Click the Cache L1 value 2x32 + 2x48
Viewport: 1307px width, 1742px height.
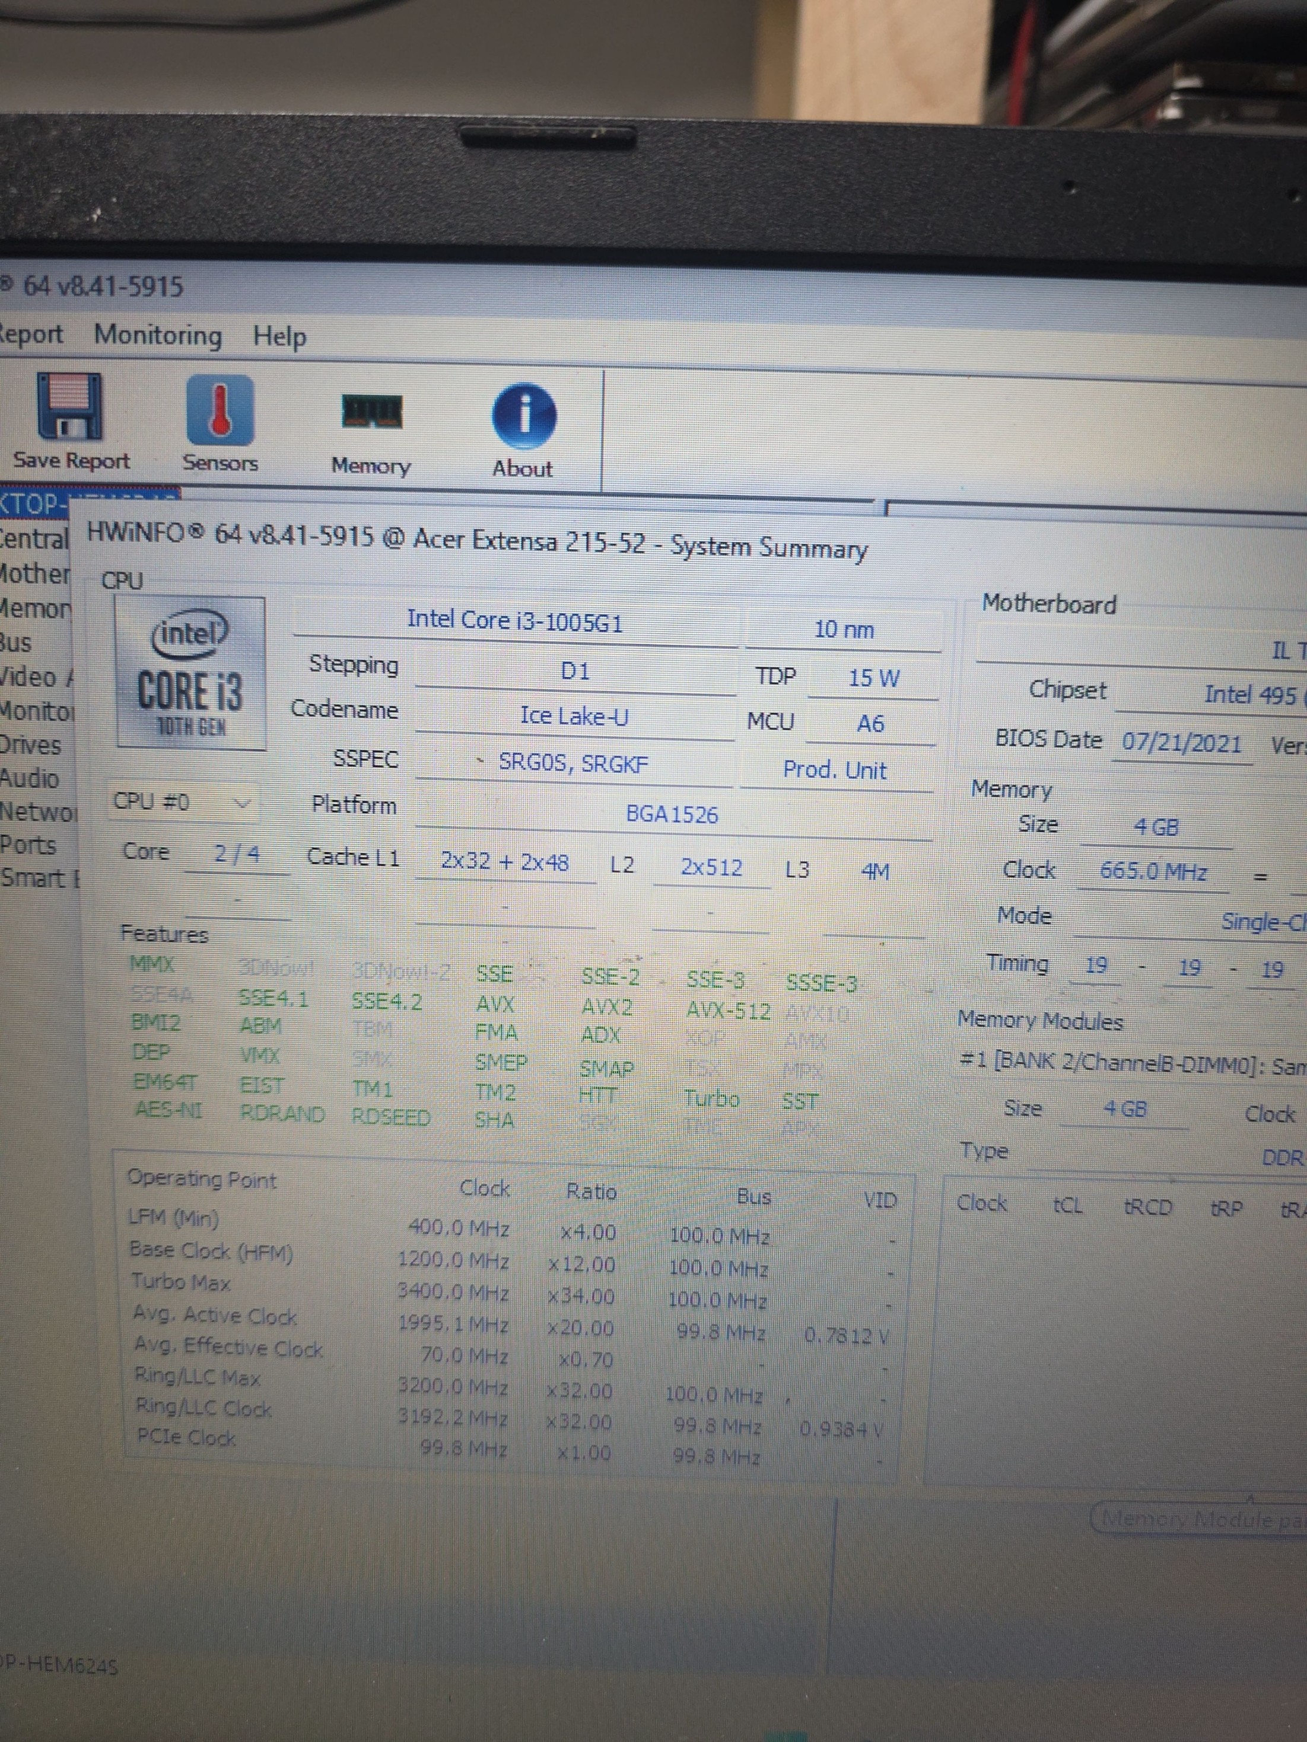pyautogui.click(x=505, y=862)
